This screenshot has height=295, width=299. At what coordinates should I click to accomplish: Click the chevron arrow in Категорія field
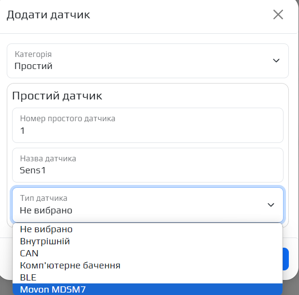(x=276, y=61)
